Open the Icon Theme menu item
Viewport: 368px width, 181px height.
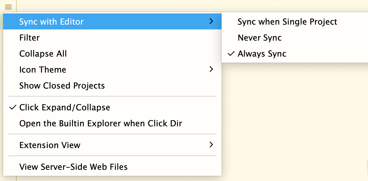click(x=112, y=69)
